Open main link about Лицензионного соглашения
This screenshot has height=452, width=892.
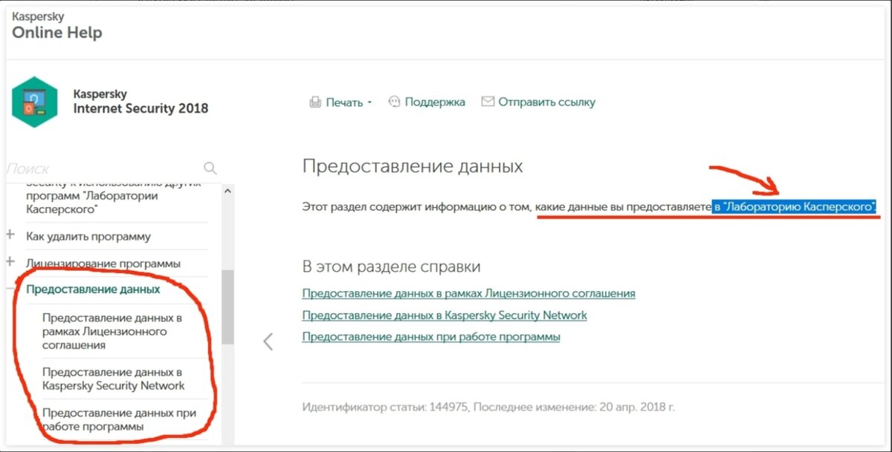(x=468, y=293)
